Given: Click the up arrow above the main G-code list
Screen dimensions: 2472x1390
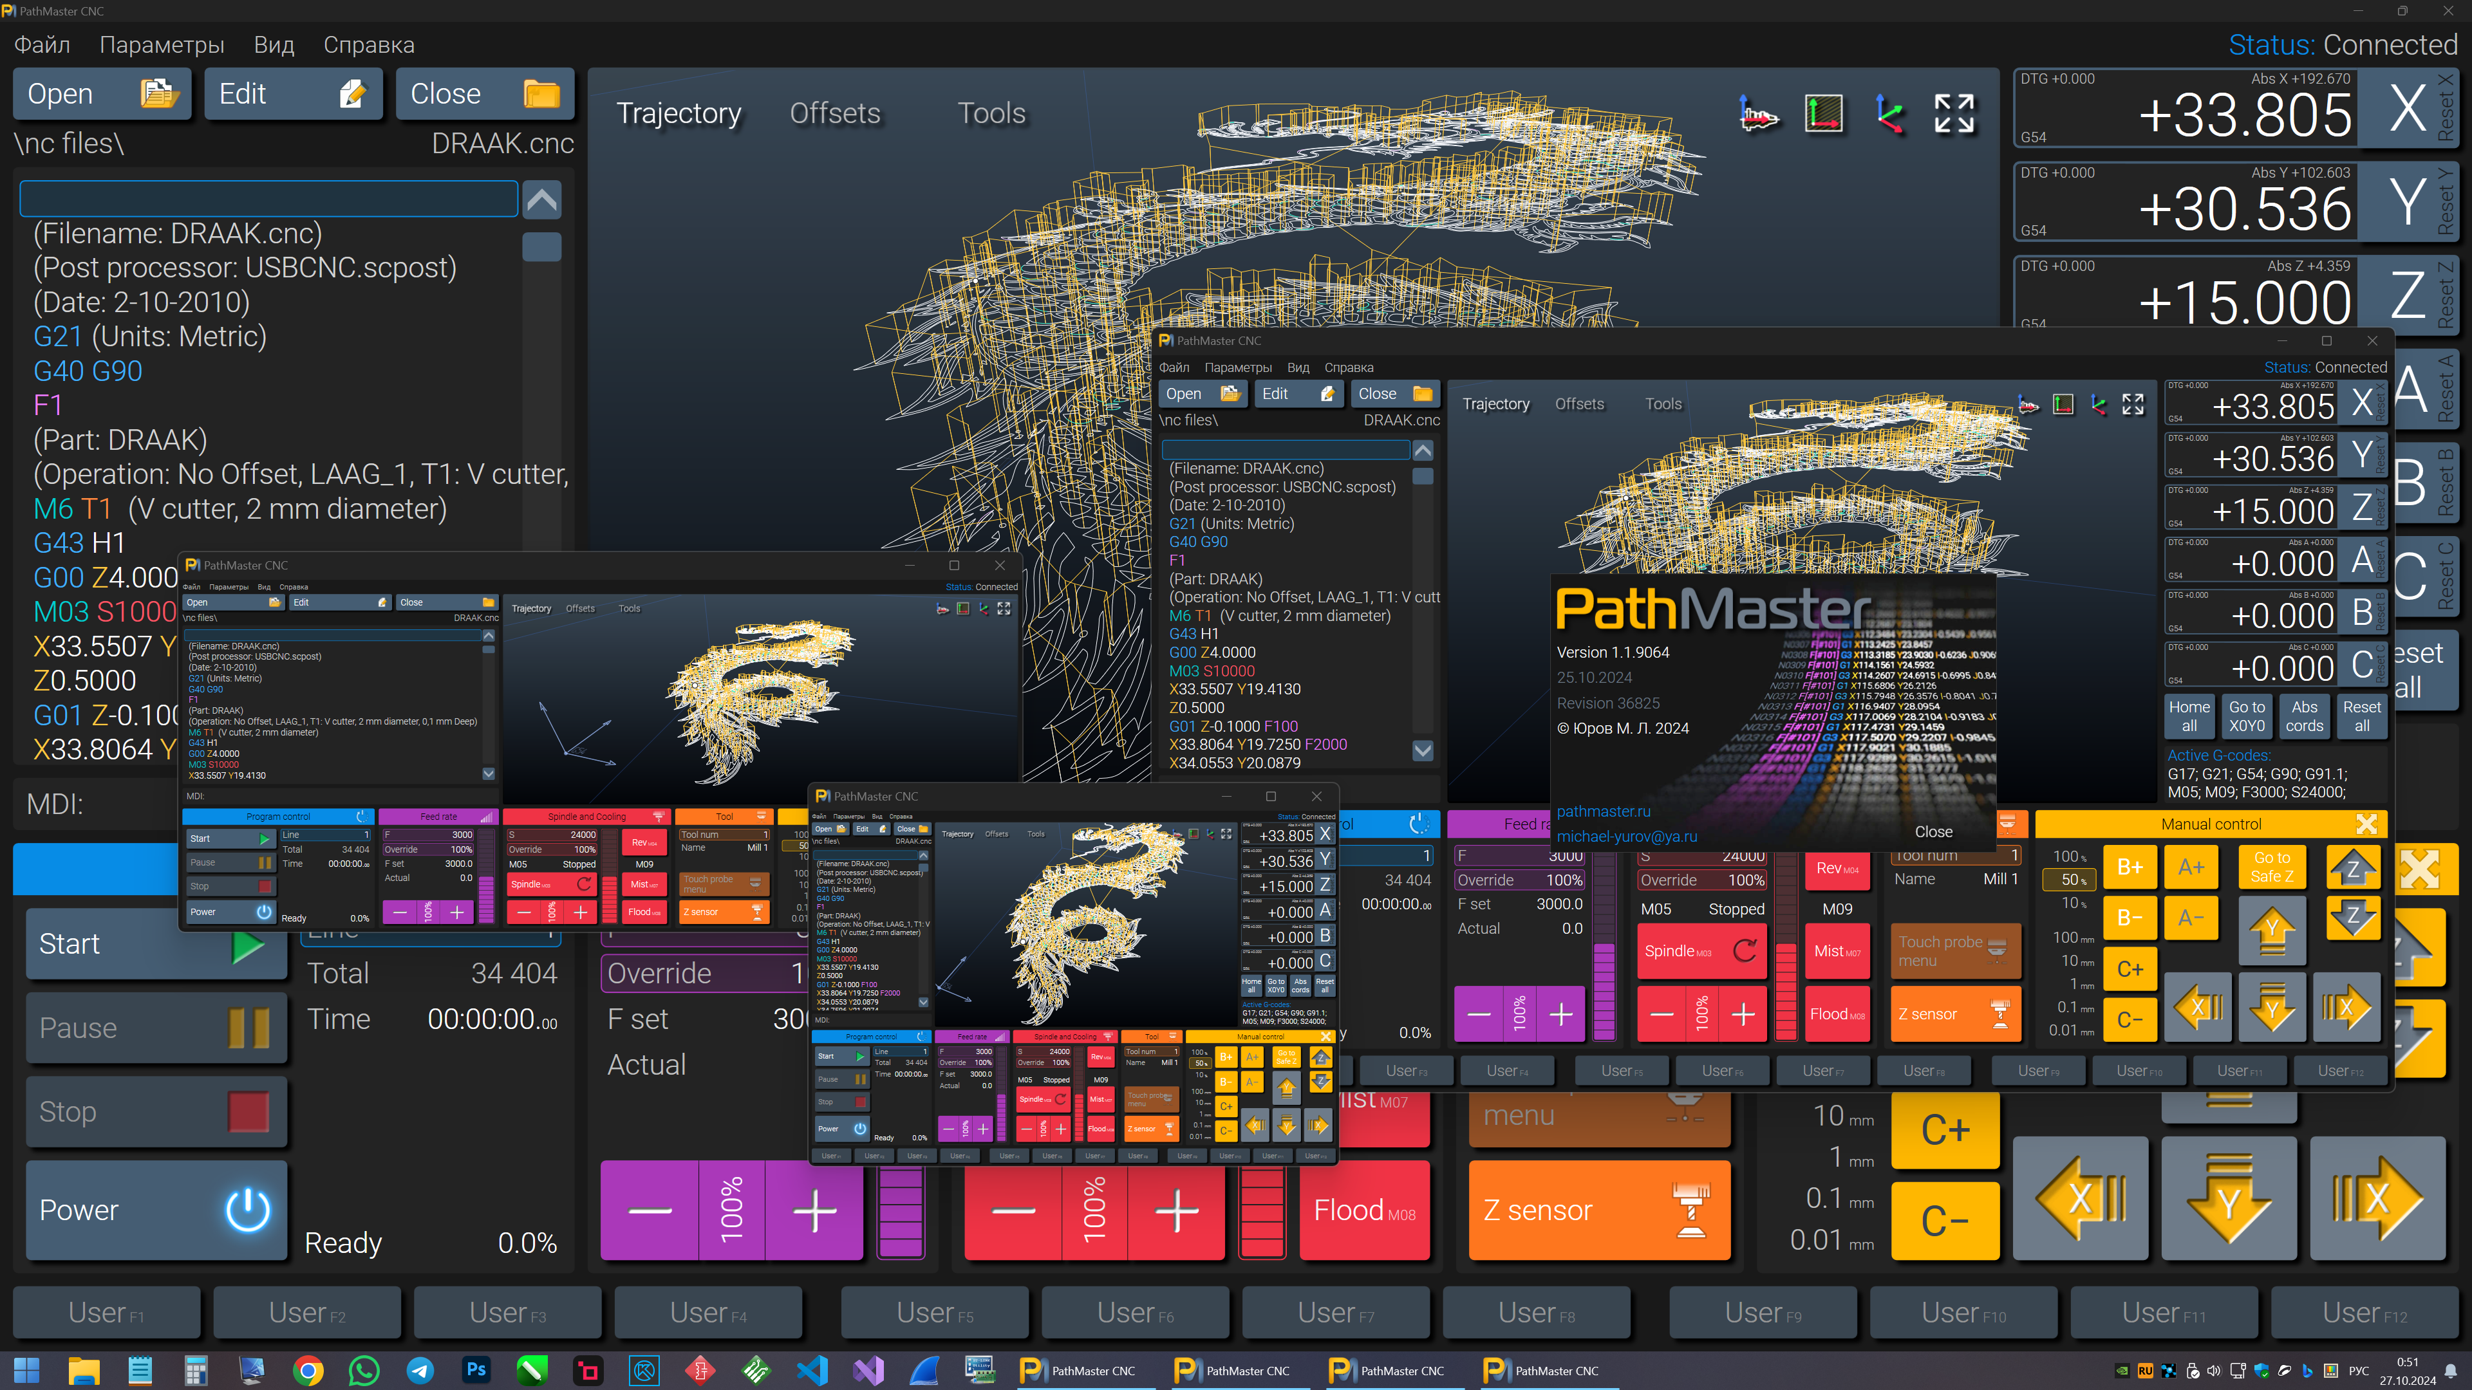Looking at the screenshot, I should click(x=541, y=199).
